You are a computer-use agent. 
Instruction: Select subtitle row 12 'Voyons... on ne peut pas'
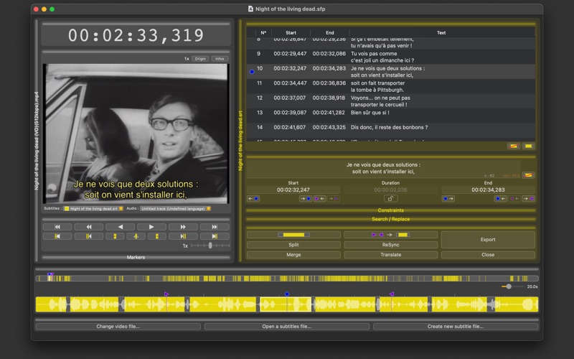[x=390, y=101]
